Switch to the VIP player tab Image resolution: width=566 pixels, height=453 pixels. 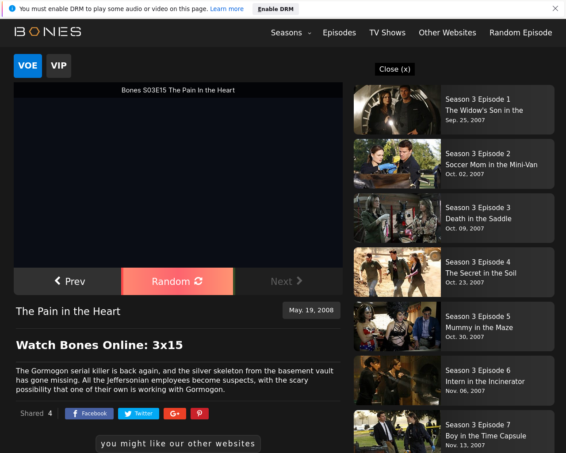click(59, 66)
